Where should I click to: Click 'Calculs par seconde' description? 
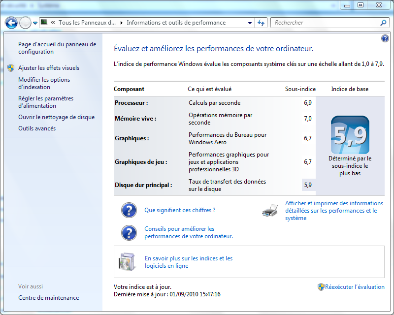pos(215,103)
